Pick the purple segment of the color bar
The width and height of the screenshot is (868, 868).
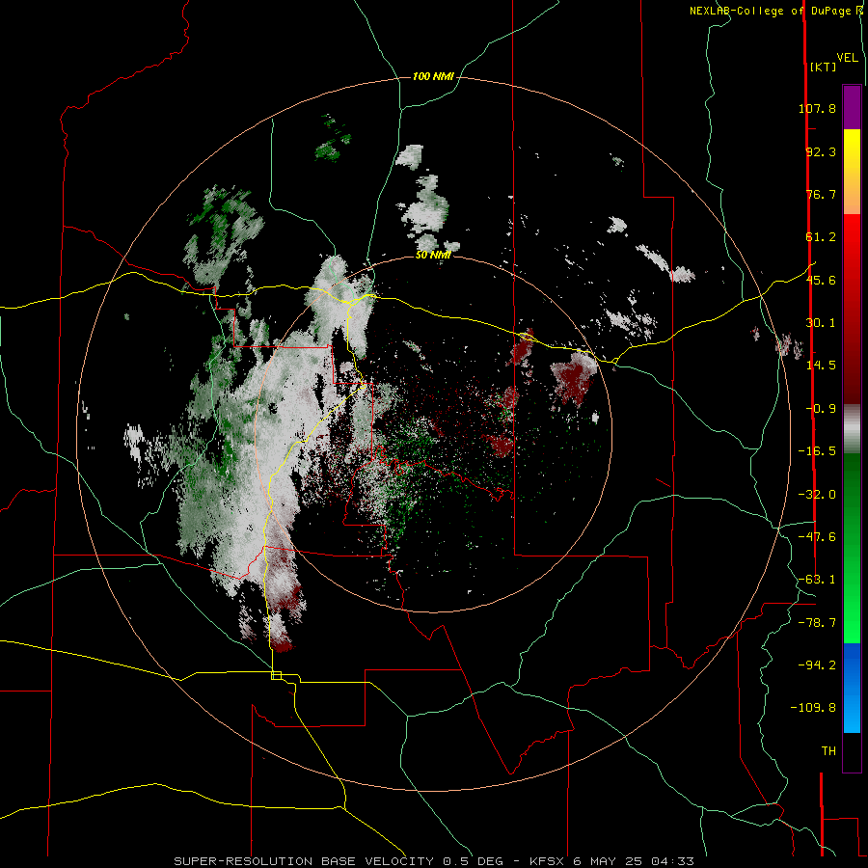pyautogui.click(x=852, y=107)
